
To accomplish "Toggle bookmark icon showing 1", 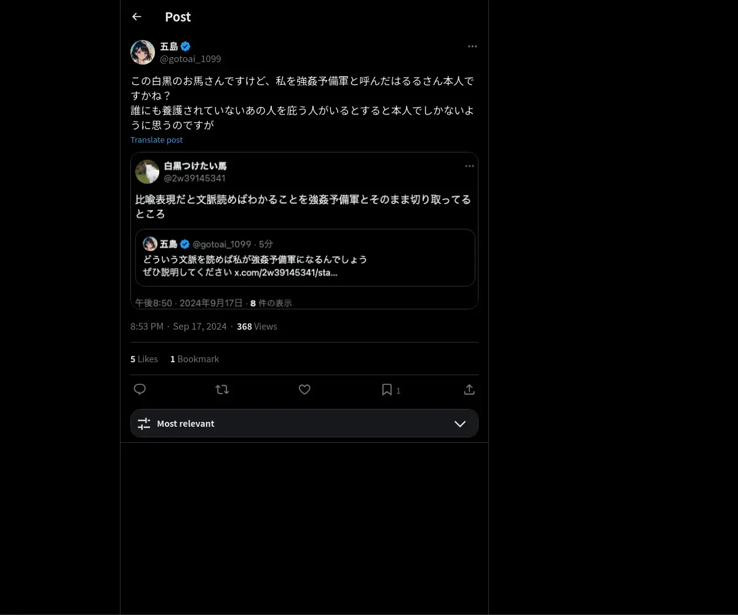I will pyautogui.click(x=391, y=390).
